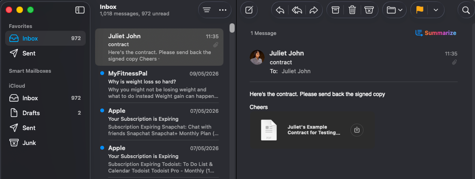The image size is (475, 179).
Task: Flag the message with orange flag
Action: tap(420, 10)
